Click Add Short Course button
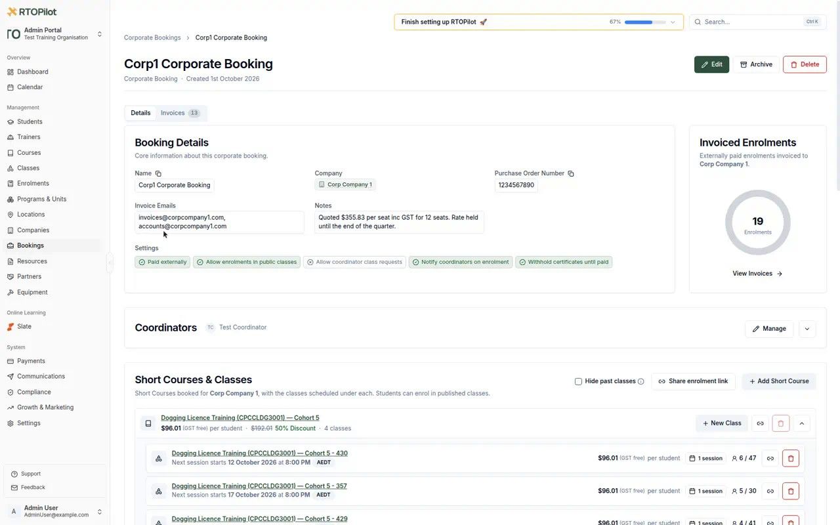 (779, 381)
